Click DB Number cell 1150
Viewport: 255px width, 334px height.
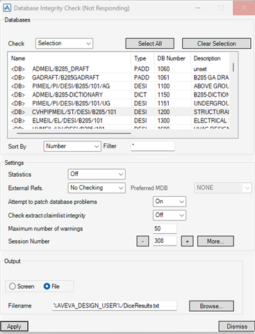pyautogui.click(x=164, y=95)
